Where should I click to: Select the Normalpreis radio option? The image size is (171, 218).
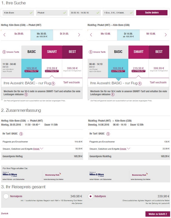(x=6, y=196)
